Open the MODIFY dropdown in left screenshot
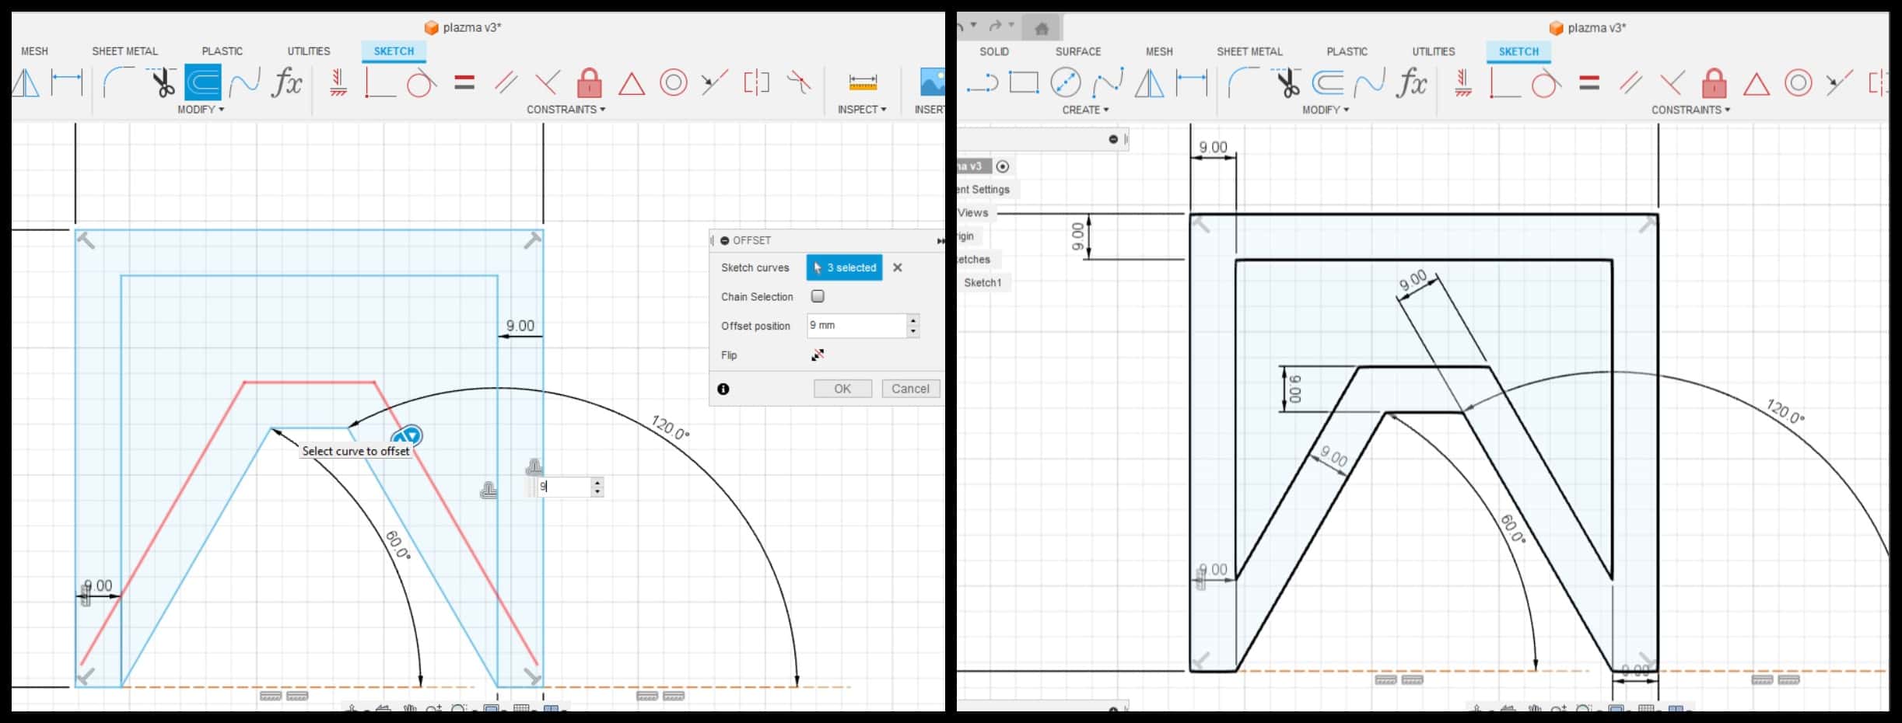Image resolution: width=1902 pixels, height=723 pixels. (201, 110)
